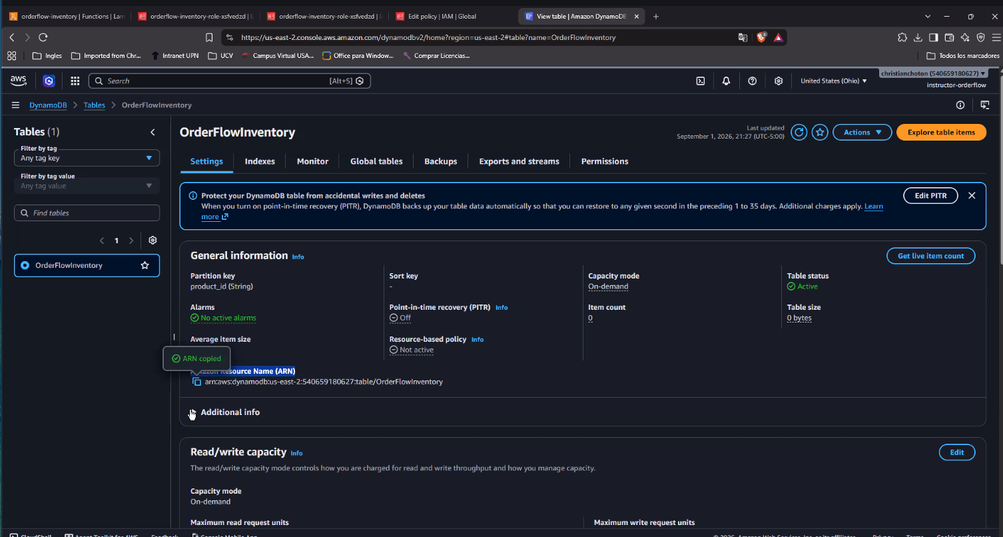The image size is (1003, 537).
Task: Switch to the Indexes tab
Action: coord(260,161)
